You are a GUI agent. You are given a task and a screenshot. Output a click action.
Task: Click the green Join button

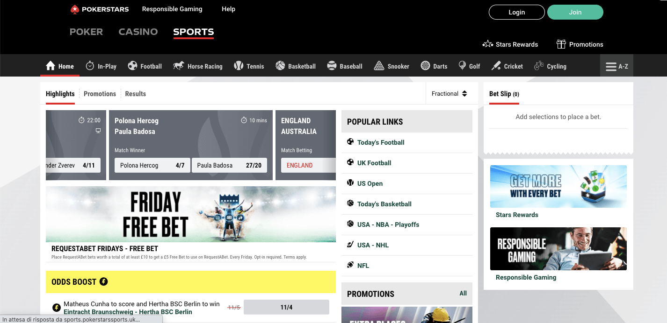point(575,12)
